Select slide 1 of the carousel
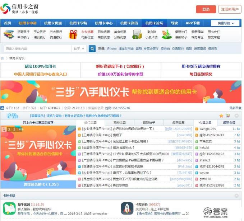244x221 pixels. [x=4, y=130]
